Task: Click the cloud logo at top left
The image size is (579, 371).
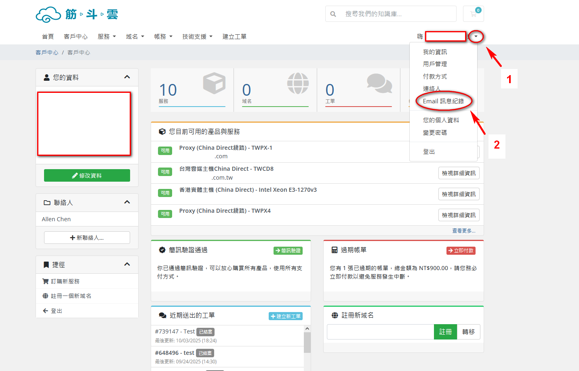Action: pyautogui.click(x=48, y=15)
